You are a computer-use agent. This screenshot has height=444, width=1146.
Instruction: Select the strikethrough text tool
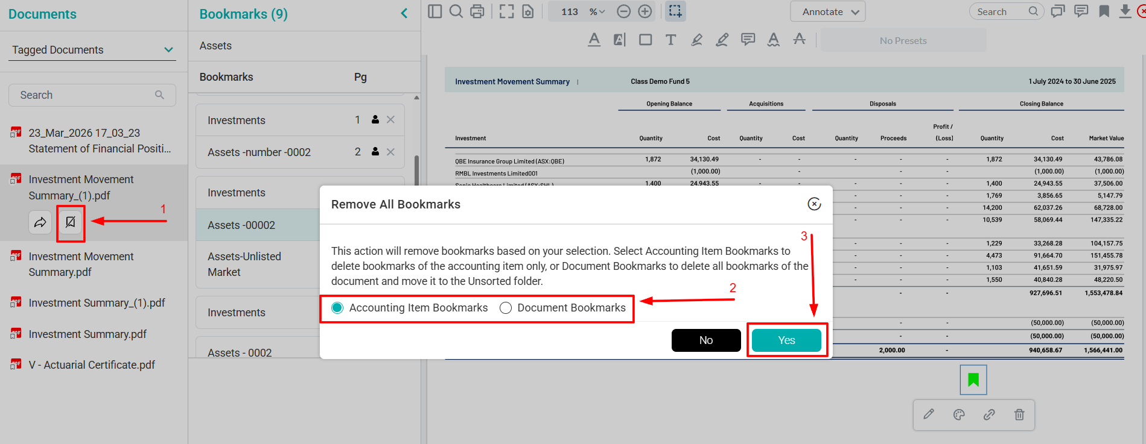[x=799, y=39]
